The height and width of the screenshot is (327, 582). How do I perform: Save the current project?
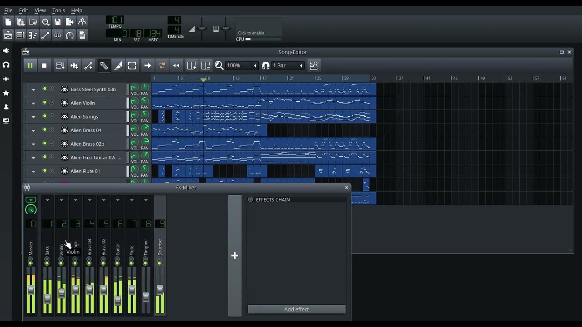click(x=58, y=21)
